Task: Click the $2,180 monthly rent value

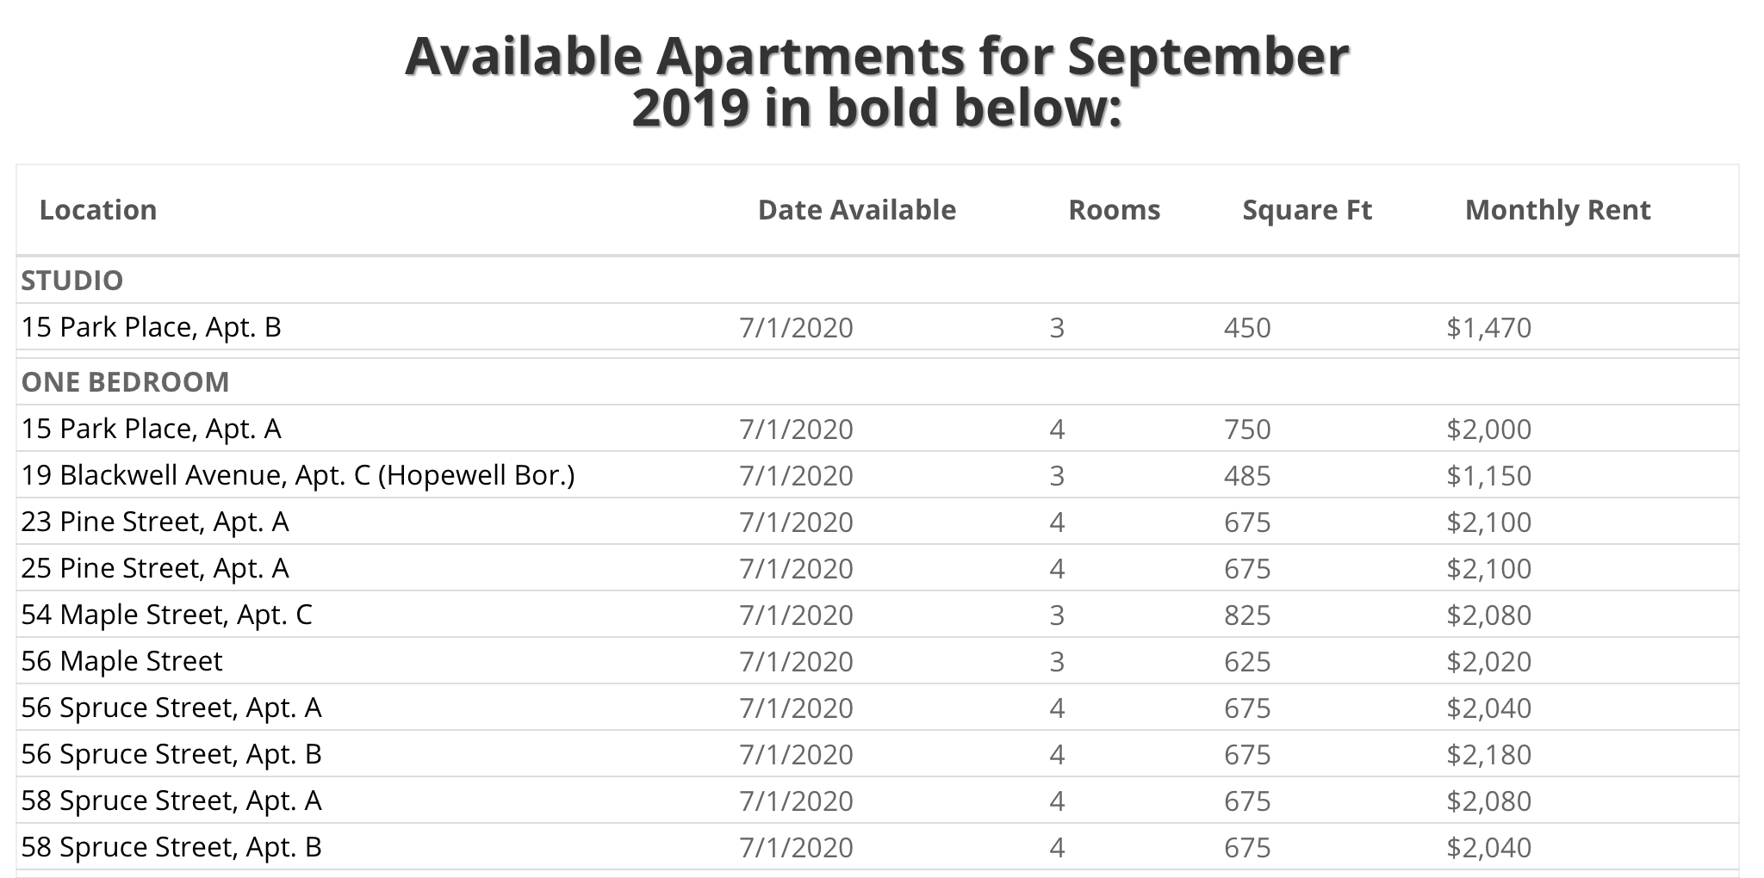Action: coord(1488,755)
